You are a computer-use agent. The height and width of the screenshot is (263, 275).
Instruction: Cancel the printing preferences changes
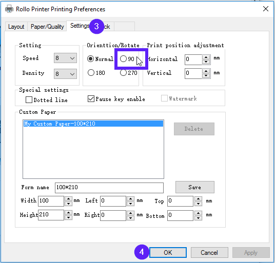coord(209,252)
